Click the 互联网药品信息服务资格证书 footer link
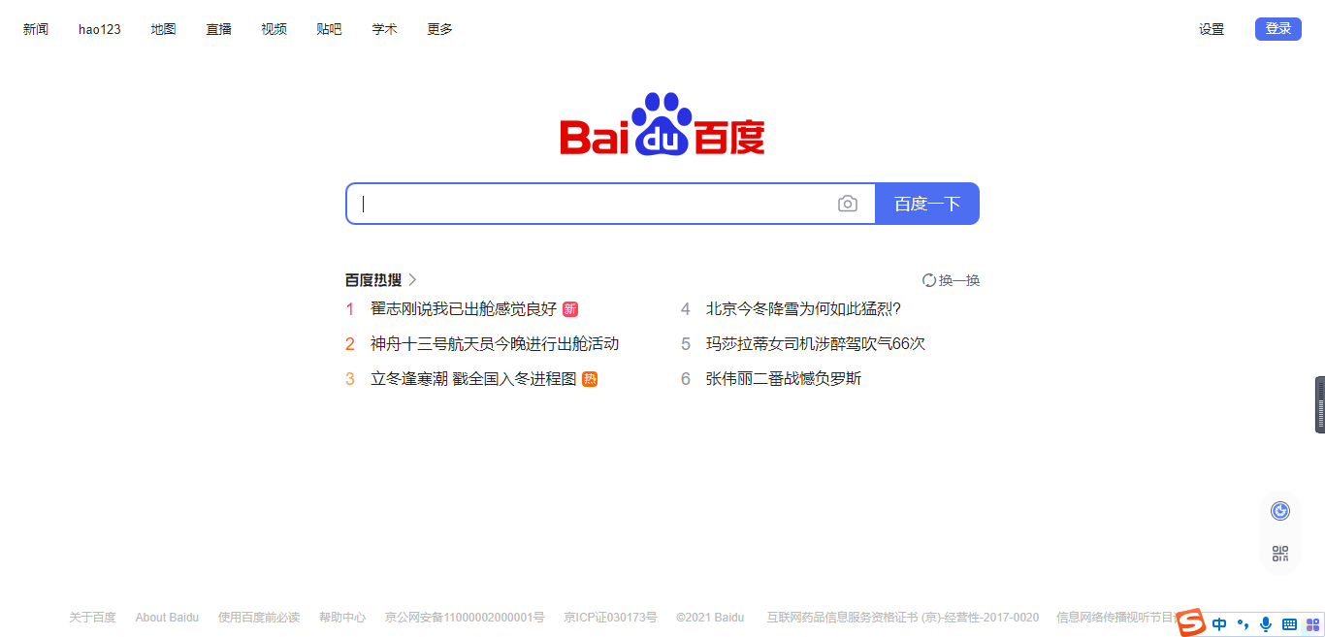The image size is (1325, 637). tap(902, 618)
